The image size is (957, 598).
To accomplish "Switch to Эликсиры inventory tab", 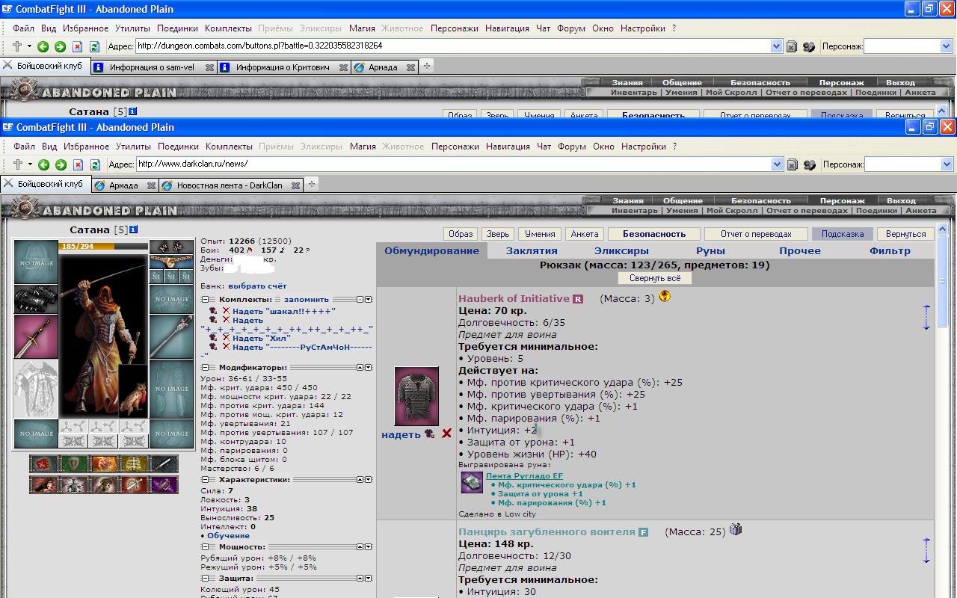I will point(621,251).
